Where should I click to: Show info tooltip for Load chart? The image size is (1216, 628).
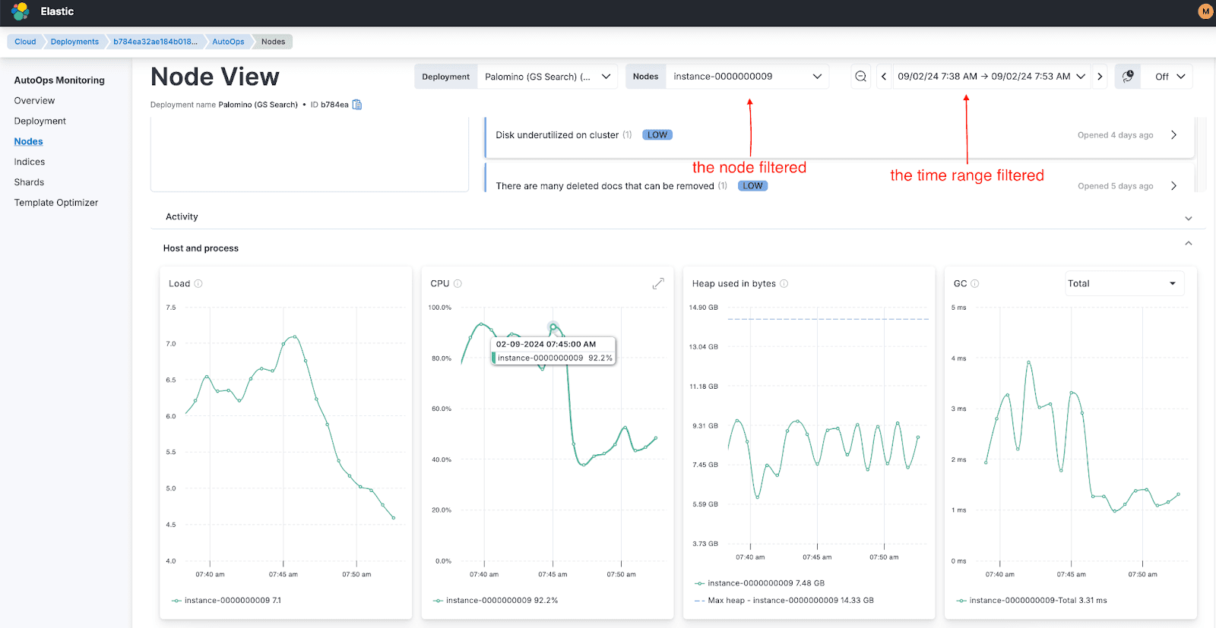pos(198,284)
